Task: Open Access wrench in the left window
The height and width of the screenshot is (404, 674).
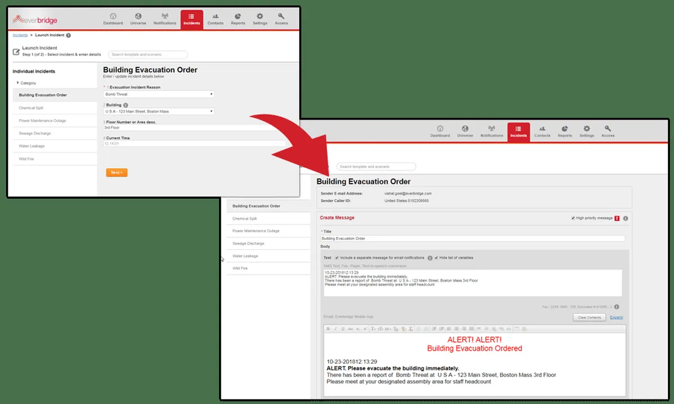Action: (x=281, y=19)
